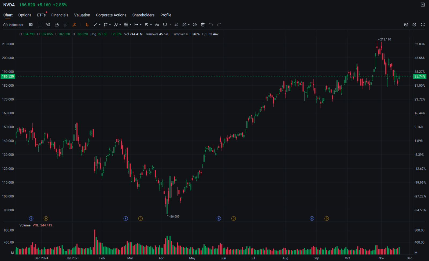Viewport: 429px width, 261px height.
Task: Select the zigzag pattern drawing tool
Action: pyautogui.click(x=116, y=25)
